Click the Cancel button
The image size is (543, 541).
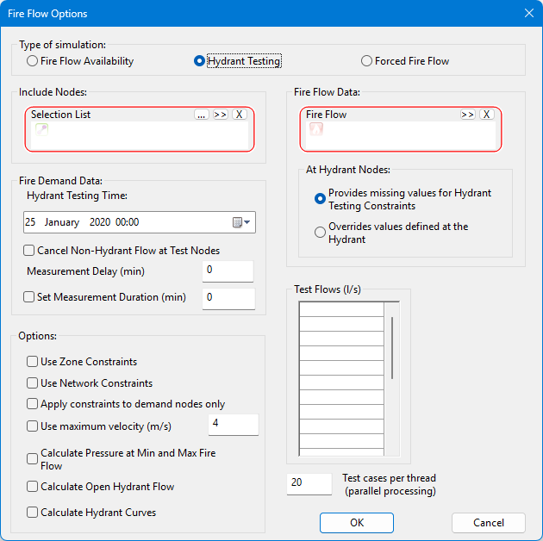pyautogui.click(x=488, y=523)
